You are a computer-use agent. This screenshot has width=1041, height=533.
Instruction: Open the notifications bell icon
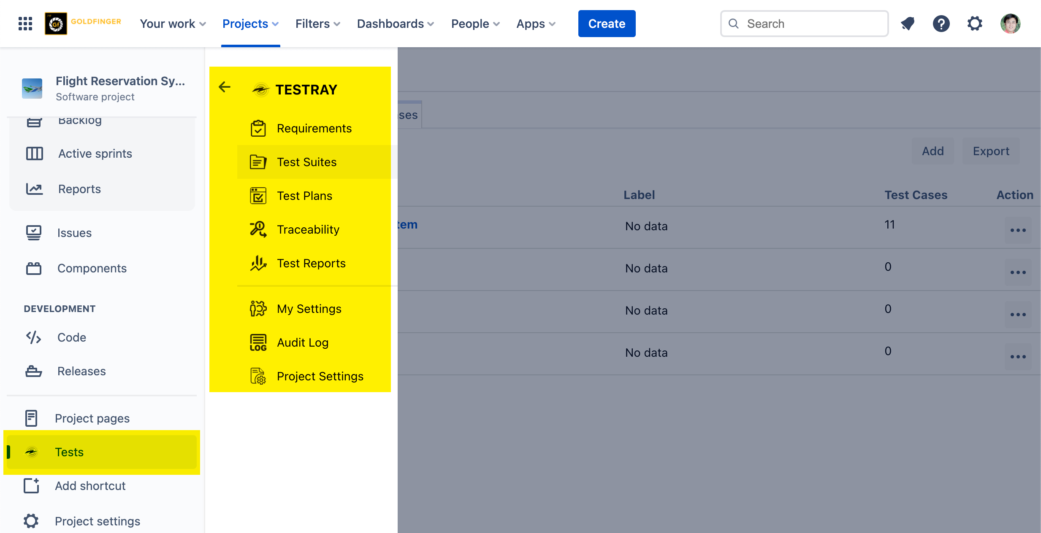click(x=908, y=24)
